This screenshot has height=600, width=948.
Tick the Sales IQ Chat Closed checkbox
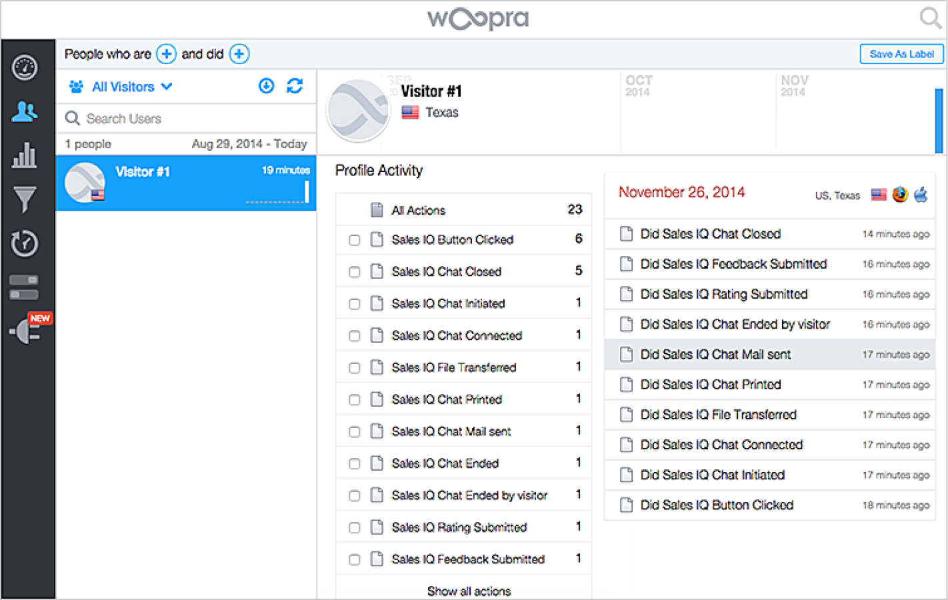click(355, 272)
